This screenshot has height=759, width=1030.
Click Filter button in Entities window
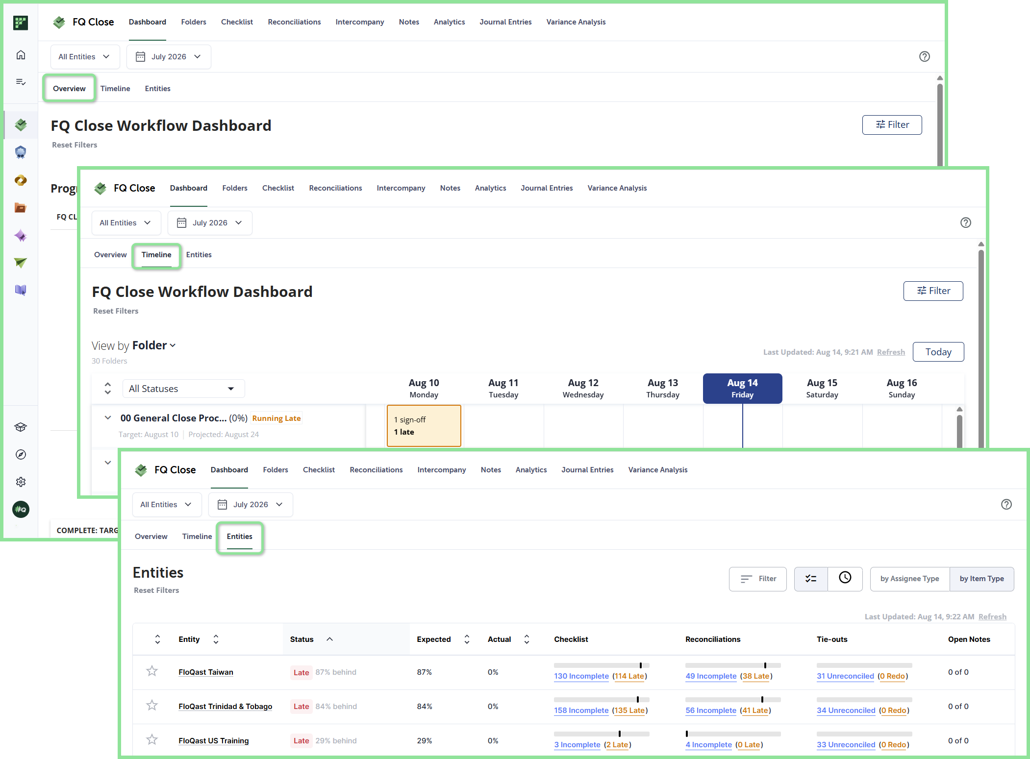click(x=758, y=579)
